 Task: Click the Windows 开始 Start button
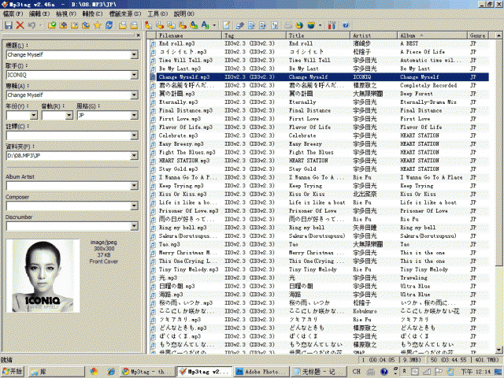click(13, 372)
